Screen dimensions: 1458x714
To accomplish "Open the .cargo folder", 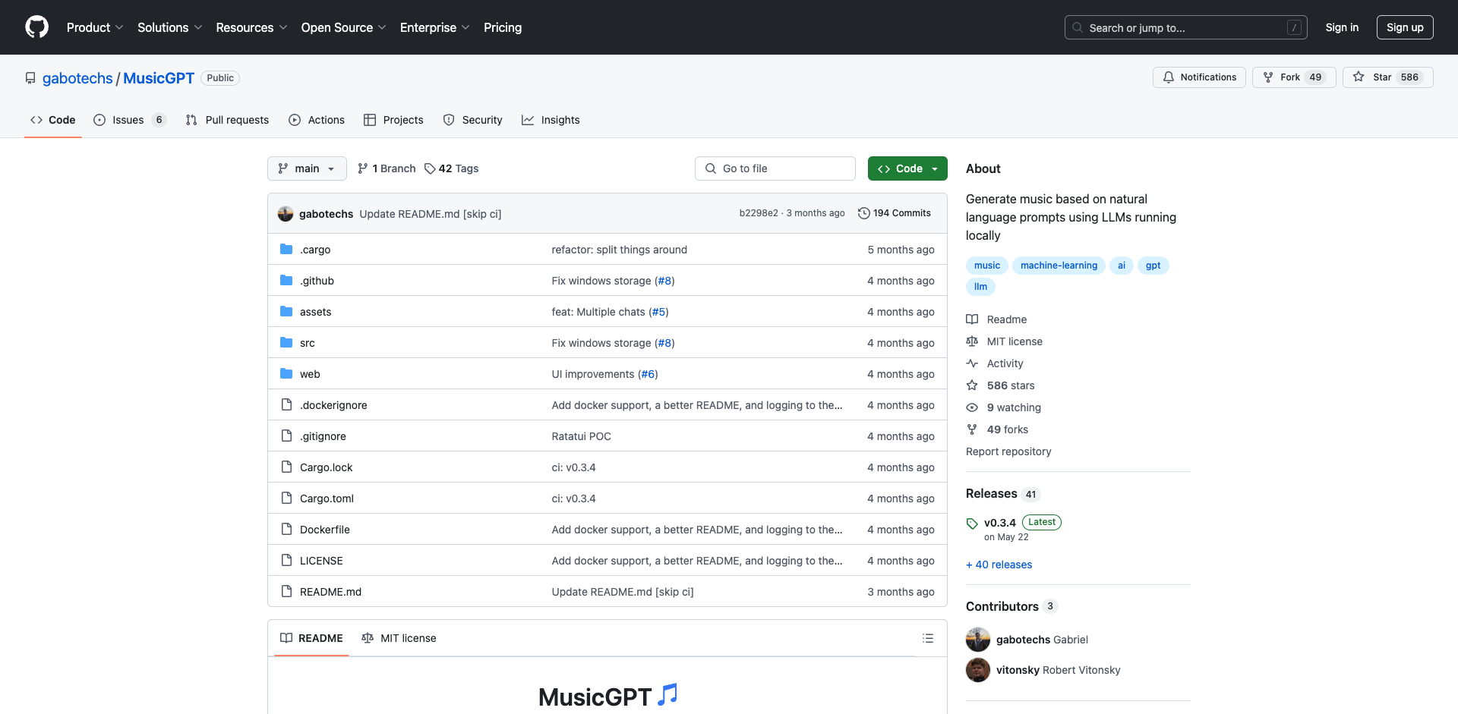I will [x=315, y=250].
